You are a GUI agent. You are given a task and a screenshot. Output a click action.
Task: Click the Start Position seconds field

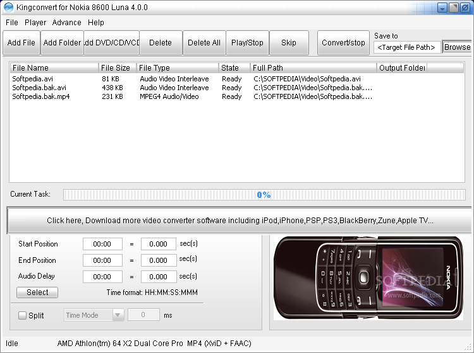click(159, 244)
